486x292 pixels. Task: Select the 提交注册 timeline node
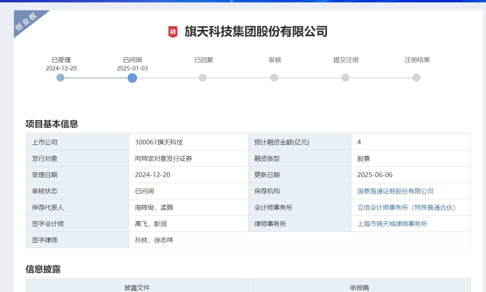point(345,78)
